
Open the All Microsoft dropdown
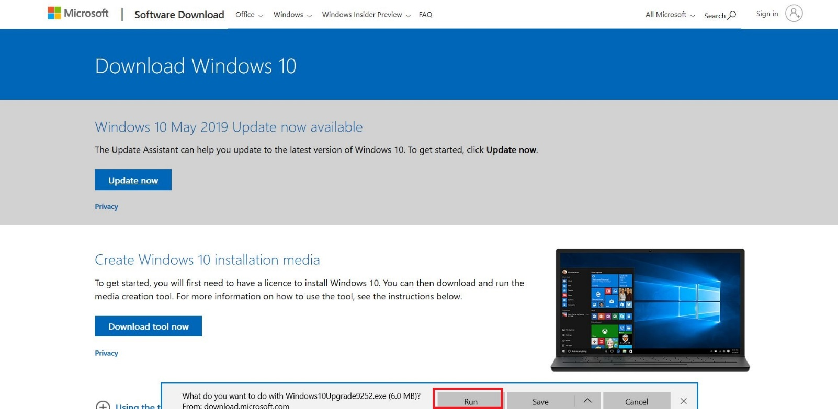coord(670,15)
